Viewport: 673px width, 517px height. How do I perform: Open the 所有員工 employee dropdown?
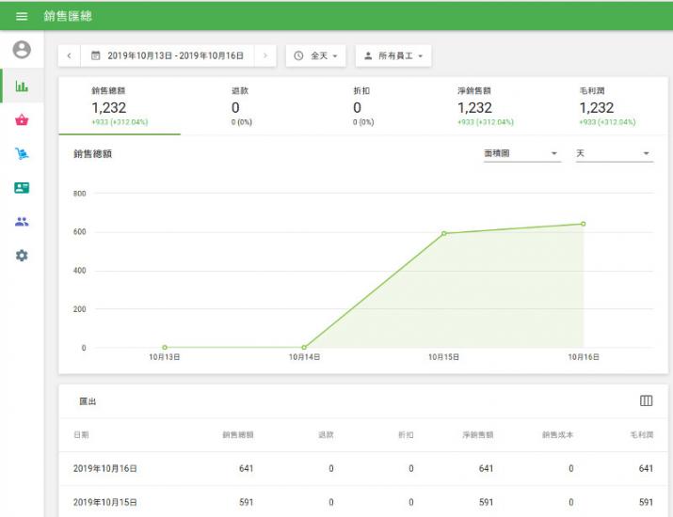(393, 55)
